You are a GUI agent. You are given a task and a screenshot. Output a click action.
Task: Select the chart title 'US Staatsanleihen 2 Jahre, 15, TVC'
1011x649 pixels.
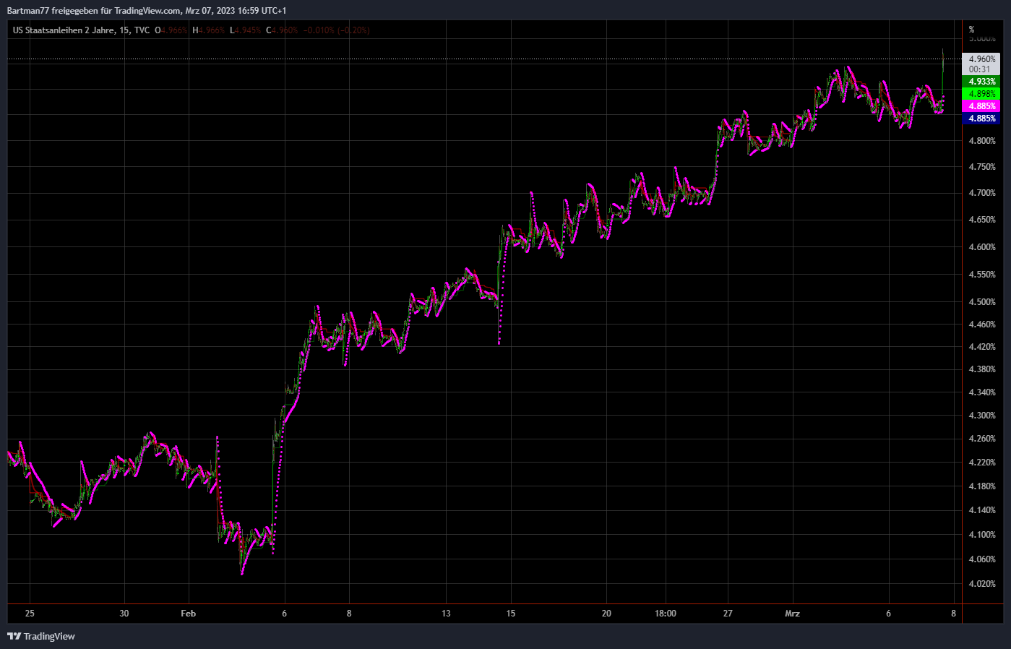coord(81,30)
